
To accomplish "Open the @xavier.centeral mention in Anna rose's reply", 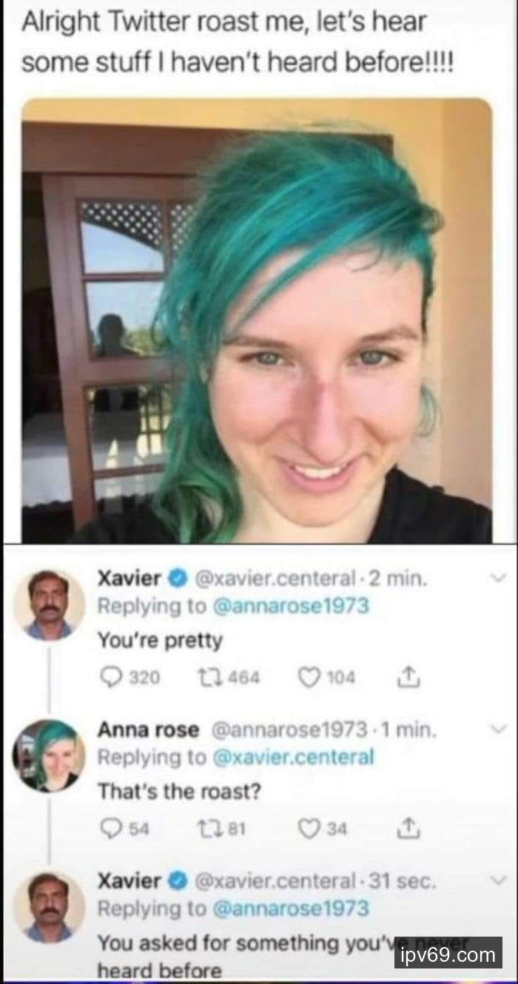I will coord(294,757).
